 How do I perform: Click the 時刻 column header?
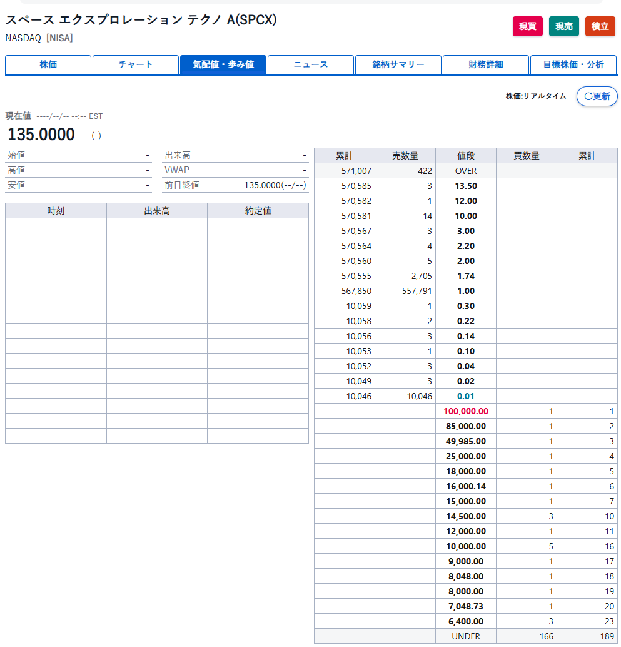click(56, 211)
